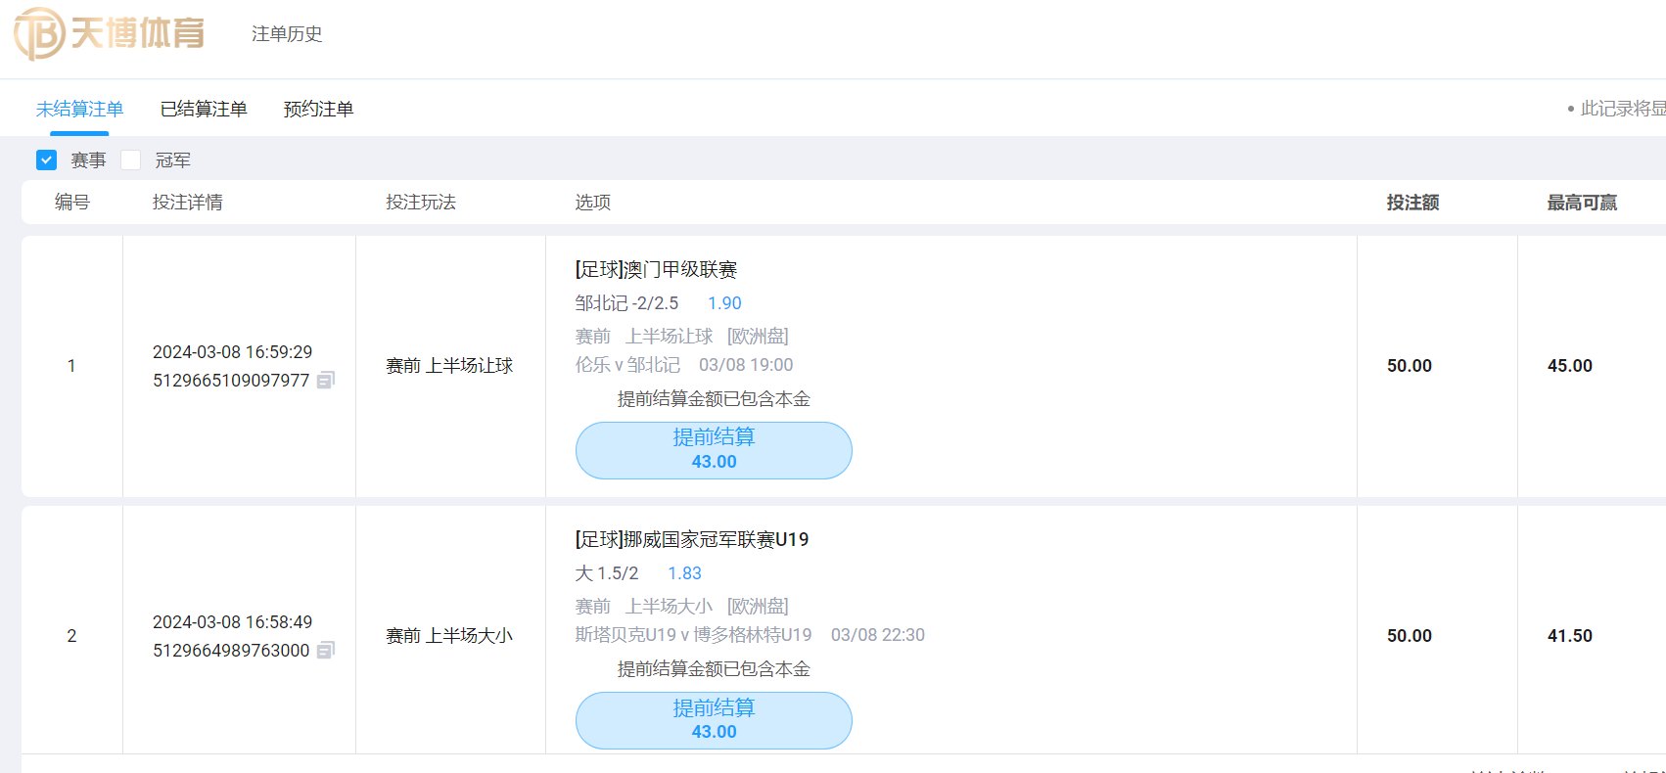Image resolution: width=1666 pixels, height=773 pixels.
Task: Copy order number 5129665109097977
Action: click(326, 380)
